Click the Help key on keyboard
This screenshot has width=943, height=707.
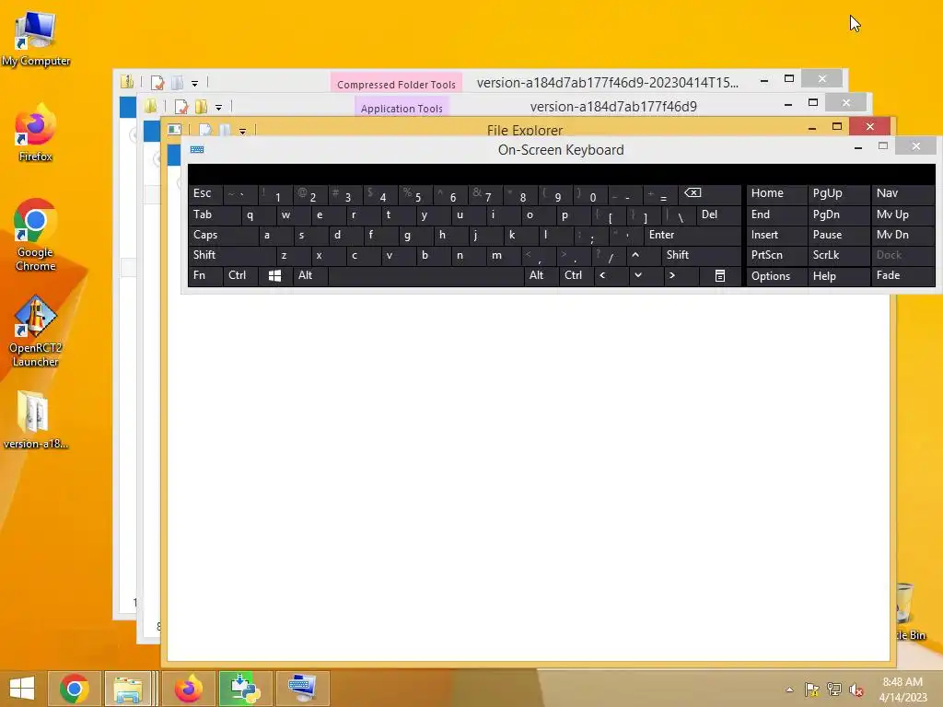(838, 276)
